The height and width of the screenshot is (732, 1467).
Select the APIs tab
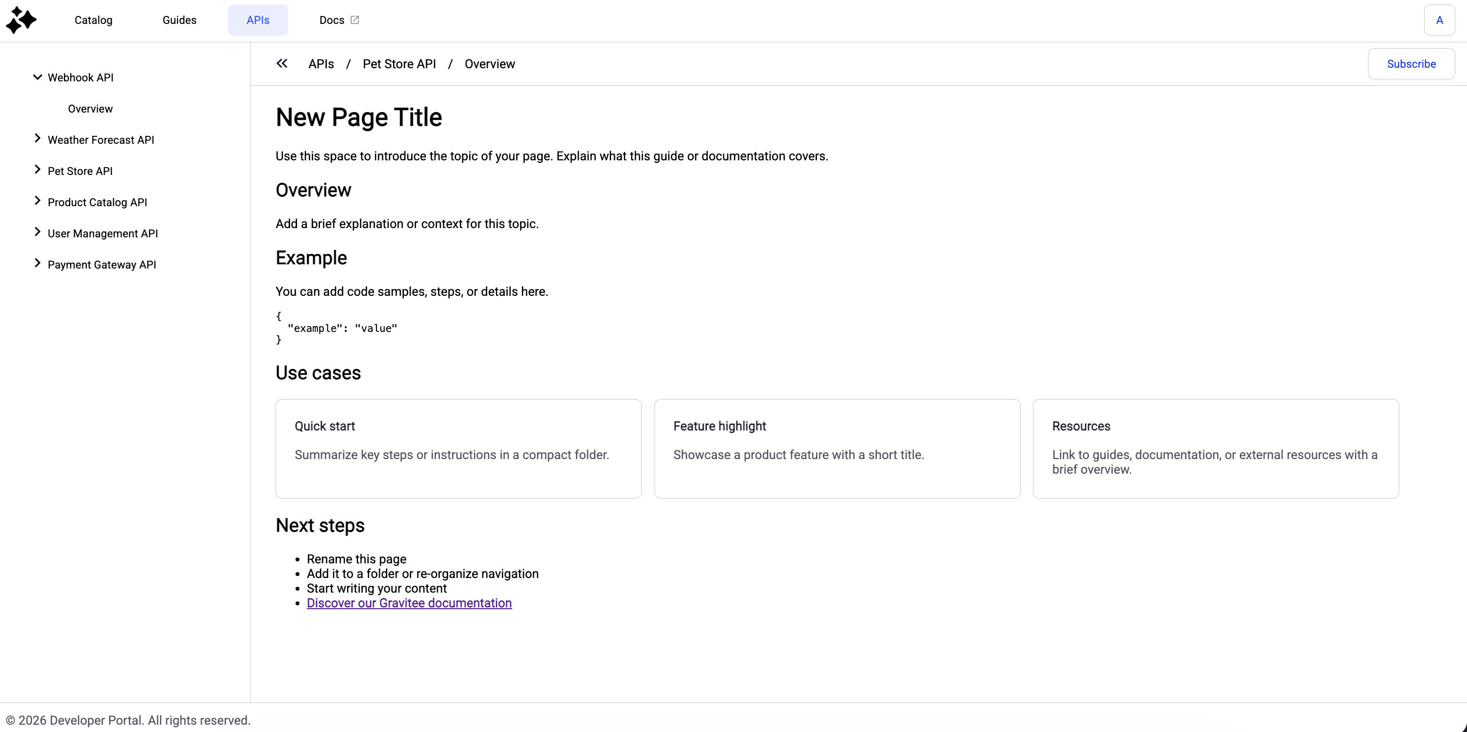click(x=258, y=20)
